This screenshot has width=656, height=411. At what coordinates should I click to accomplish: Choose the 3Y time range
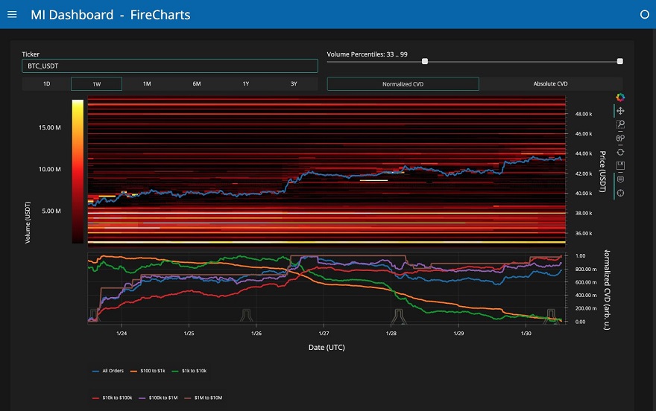point(294,84)
